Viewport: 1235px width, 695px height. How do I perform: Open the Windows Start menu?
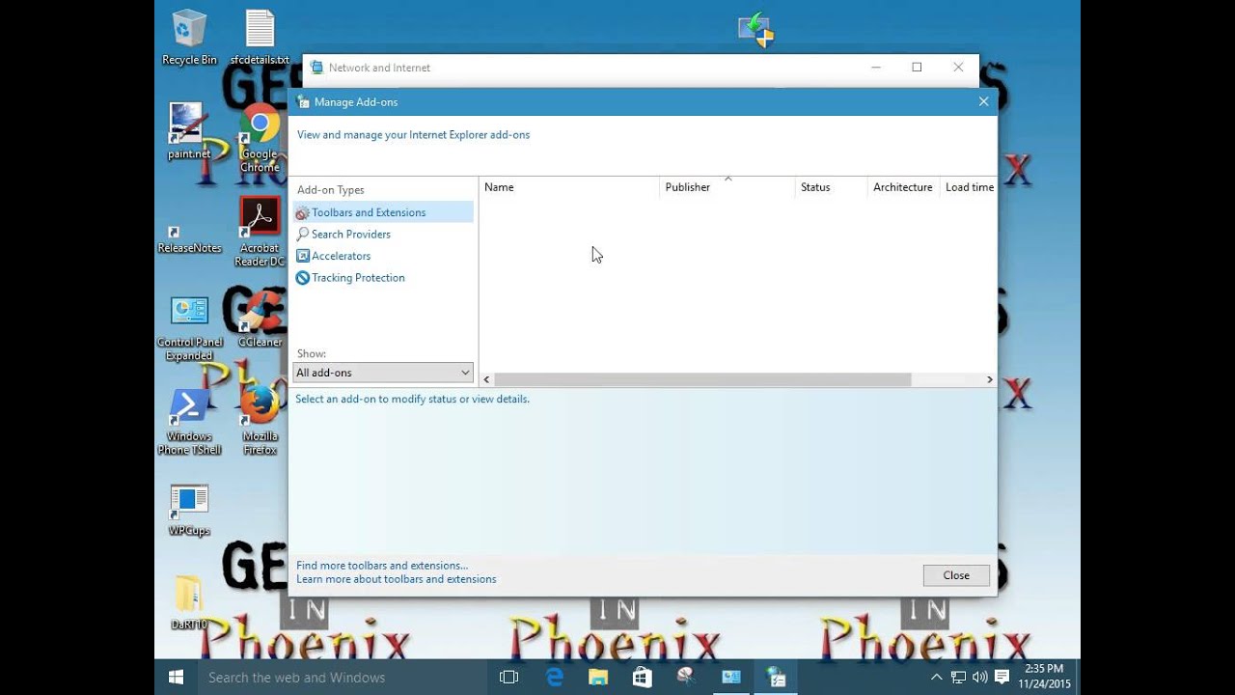(176, 678)
